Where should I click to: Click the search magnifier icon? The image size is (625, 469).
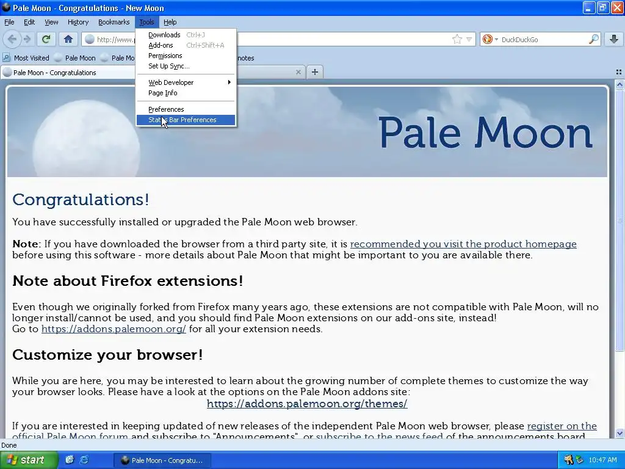coord(593,39)
